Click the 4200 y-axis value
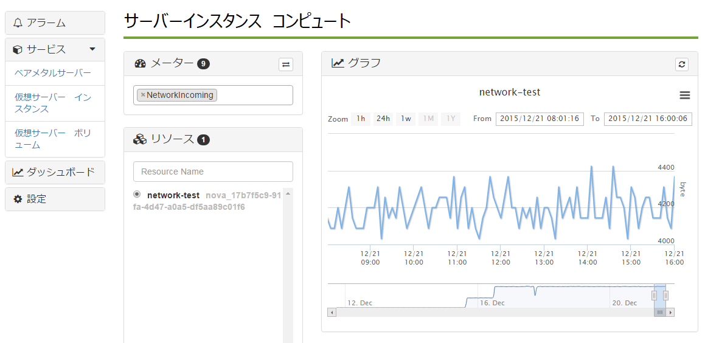Screen dimensions: 705x343 pyautogui.click(x=666, y=204)
